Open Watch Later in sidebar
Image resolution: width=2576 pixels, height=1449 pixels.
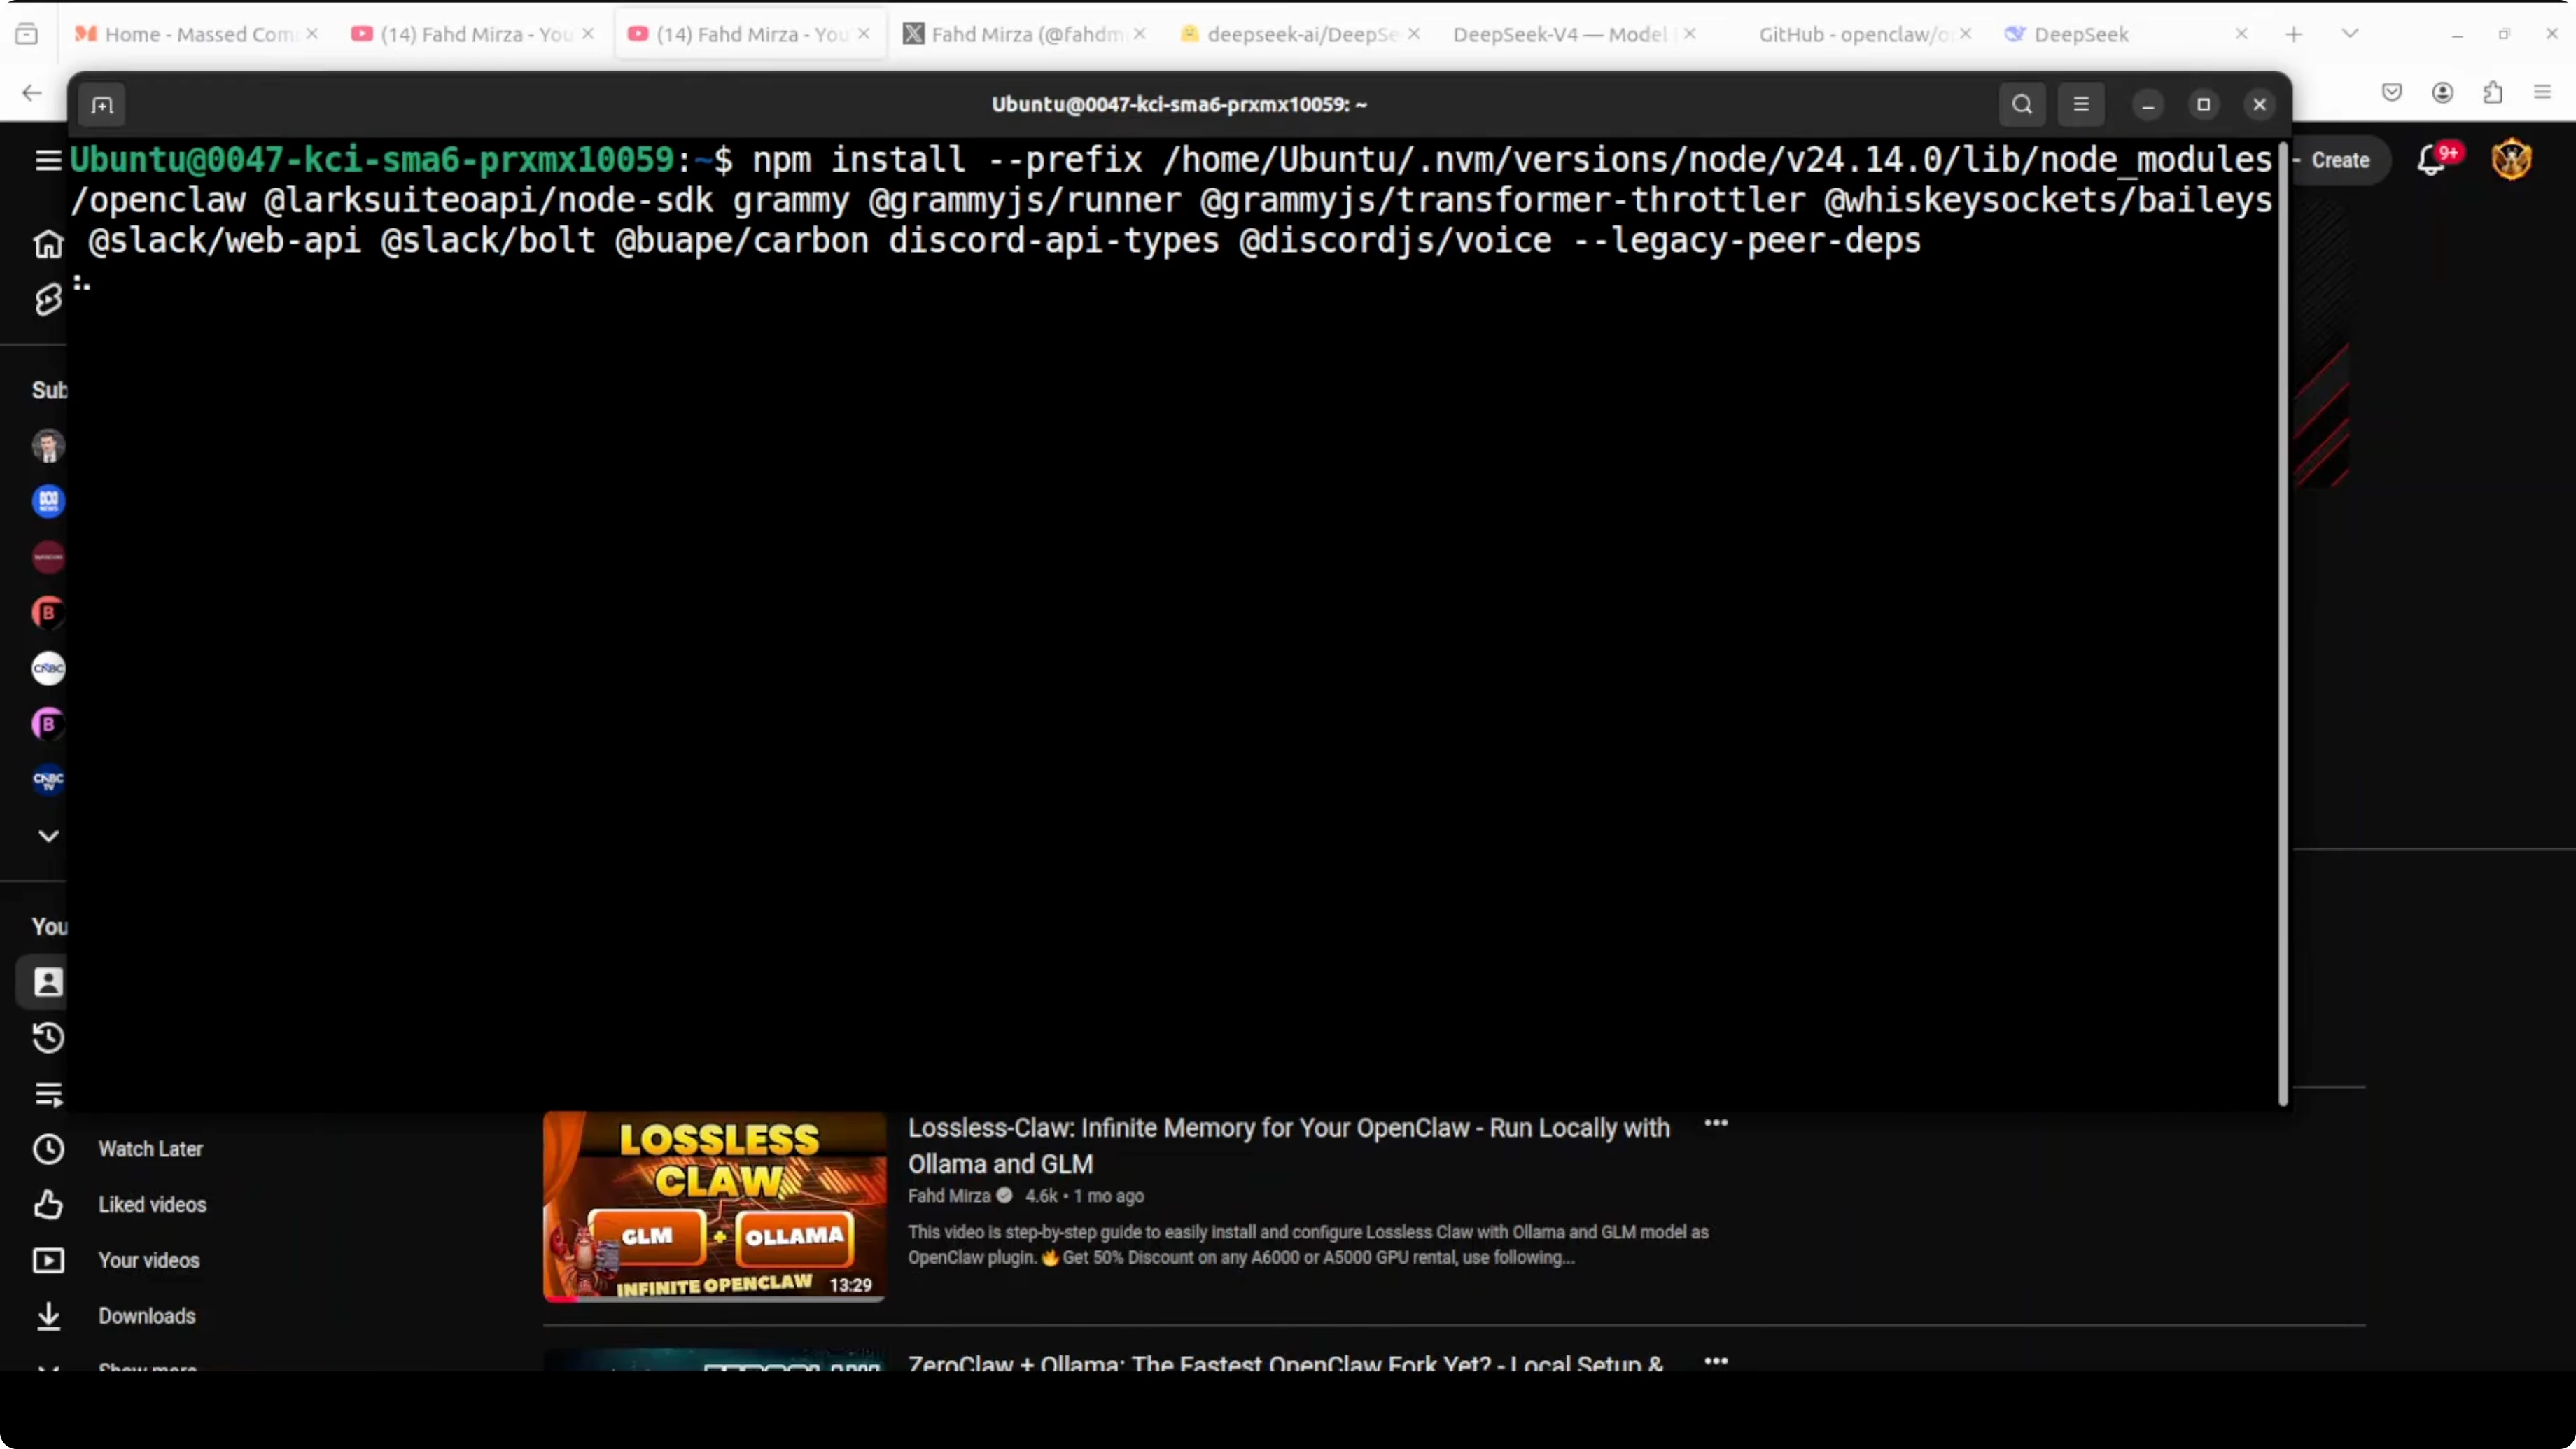coord(150,1149)
